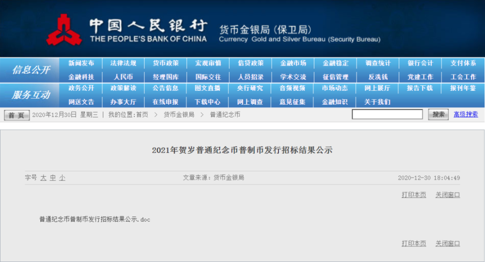This screenshot has height=262, width=485.
Task: Download 普通纪念币普制币发行招标结果公示.doc attachment
Action: click(x=95, y=219)
